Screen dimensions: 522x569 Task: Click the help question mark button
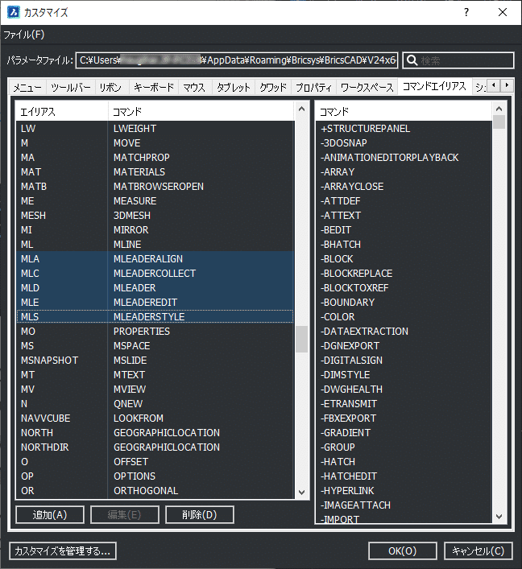[466, 12]
